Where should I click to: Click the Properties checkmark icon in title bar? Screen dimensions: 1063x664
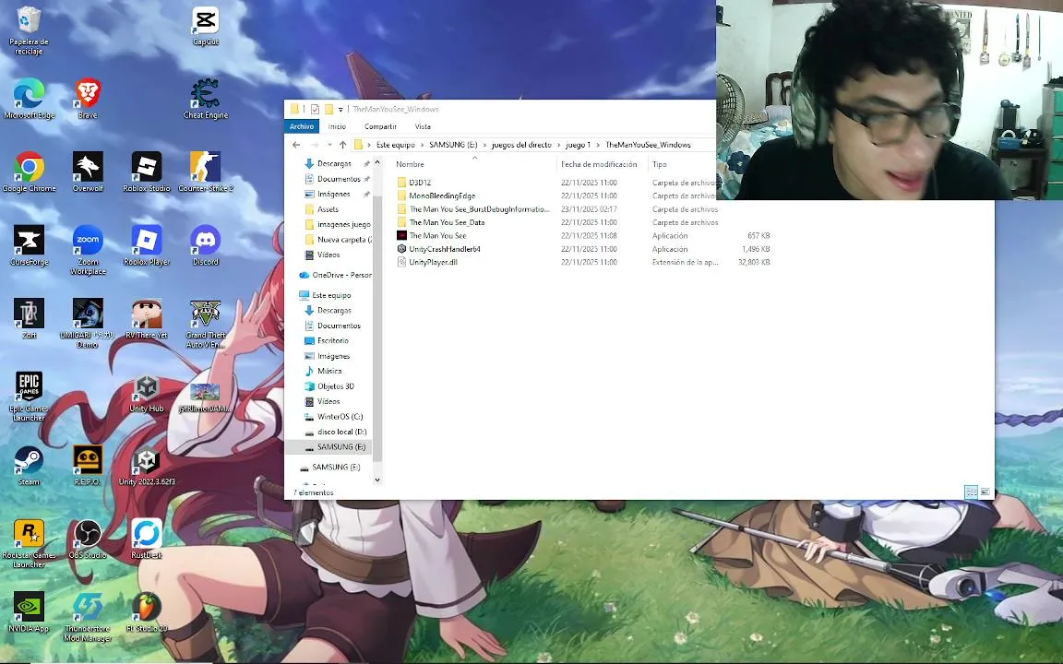(x=316, y=109)
